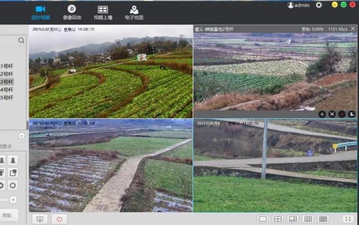Select camera 2号杆 in the device list
Image resolution: width=359 pixels, height=225 pixels.
7,74
